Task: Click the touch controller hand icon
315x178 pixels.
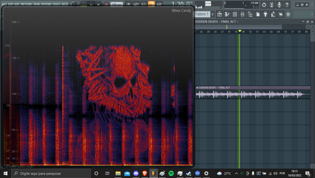Action: point(281,14)
